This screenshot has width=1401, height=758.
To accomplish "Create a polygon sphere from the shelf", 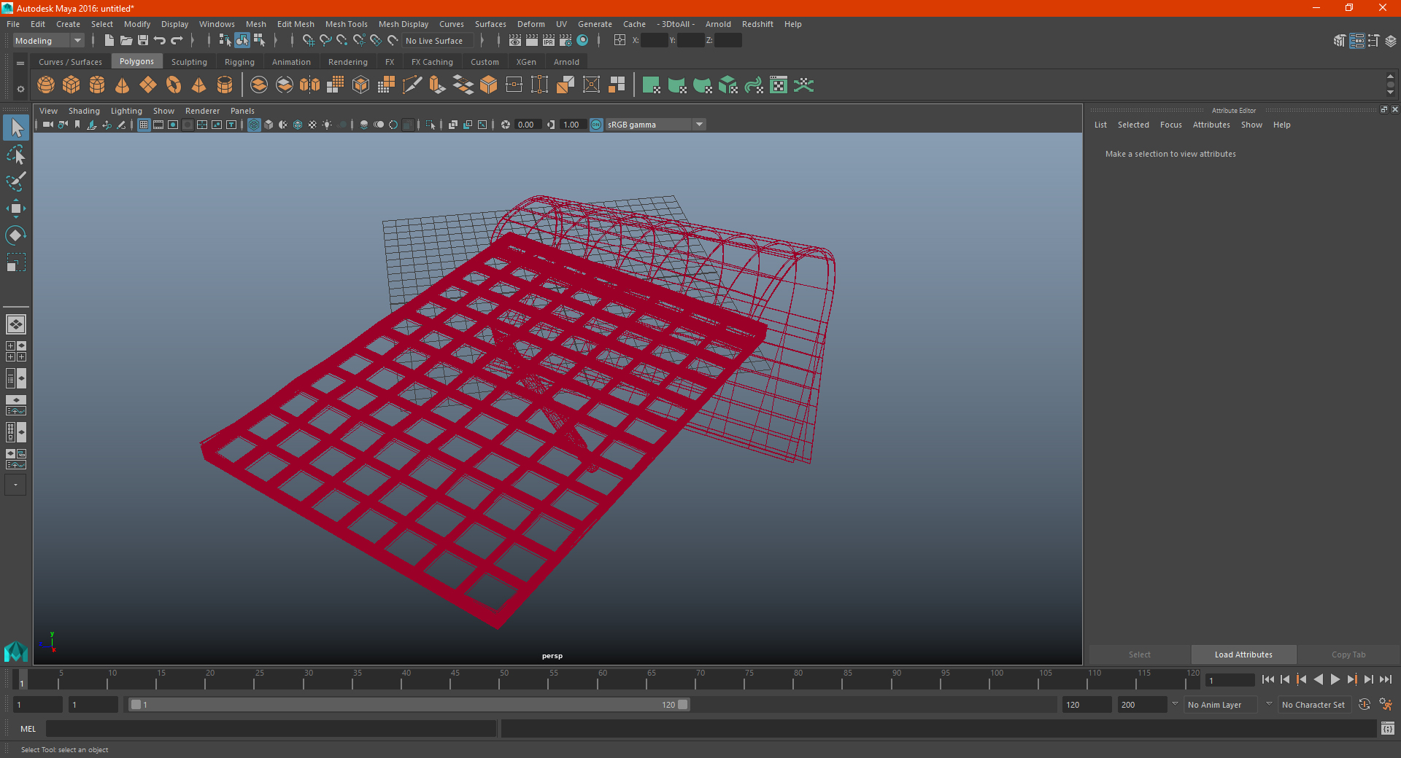I will [46, 85].
